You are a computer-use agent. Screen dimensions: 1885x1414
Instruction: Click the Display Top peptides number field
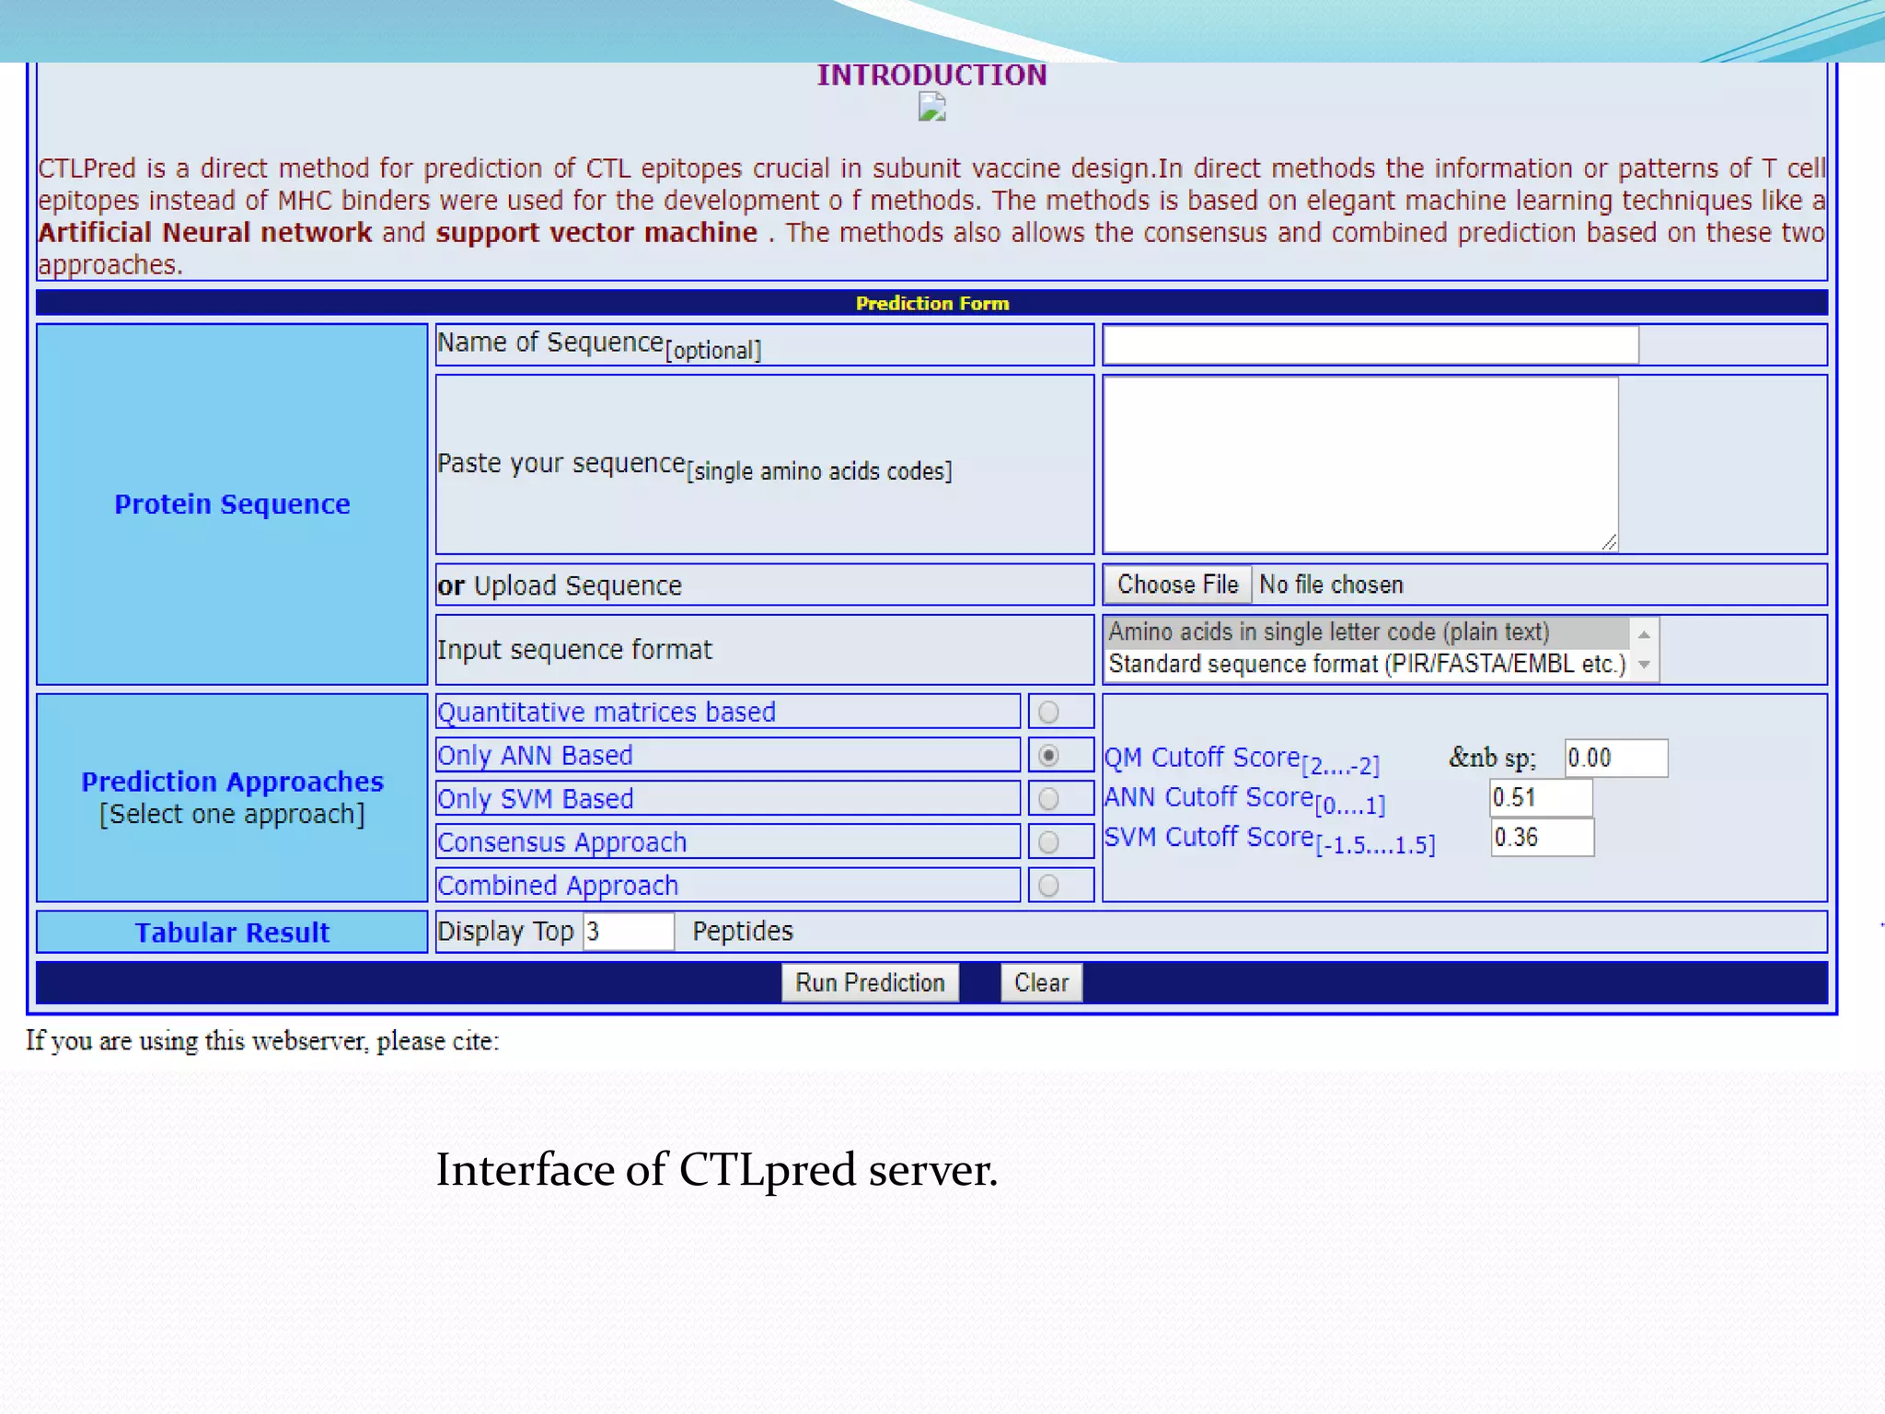tap(629, 932)
